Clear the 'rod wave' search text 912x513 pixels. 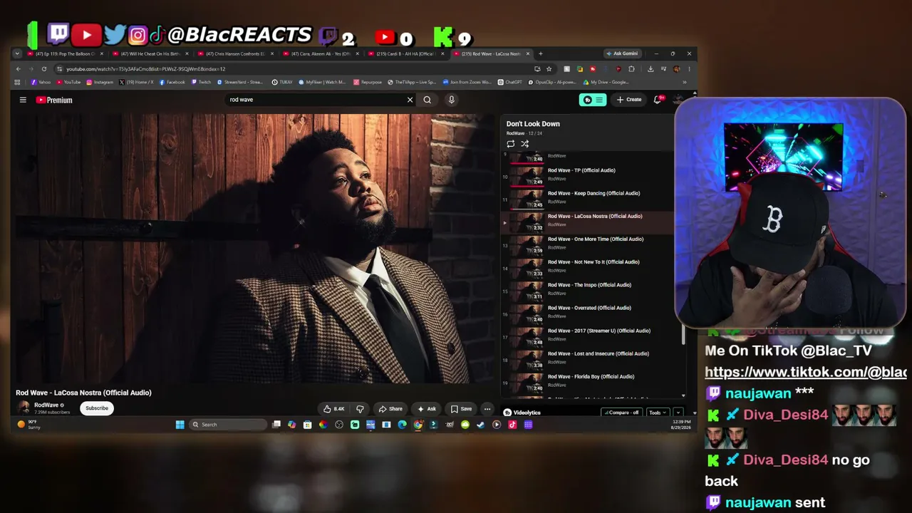[410, 100]
